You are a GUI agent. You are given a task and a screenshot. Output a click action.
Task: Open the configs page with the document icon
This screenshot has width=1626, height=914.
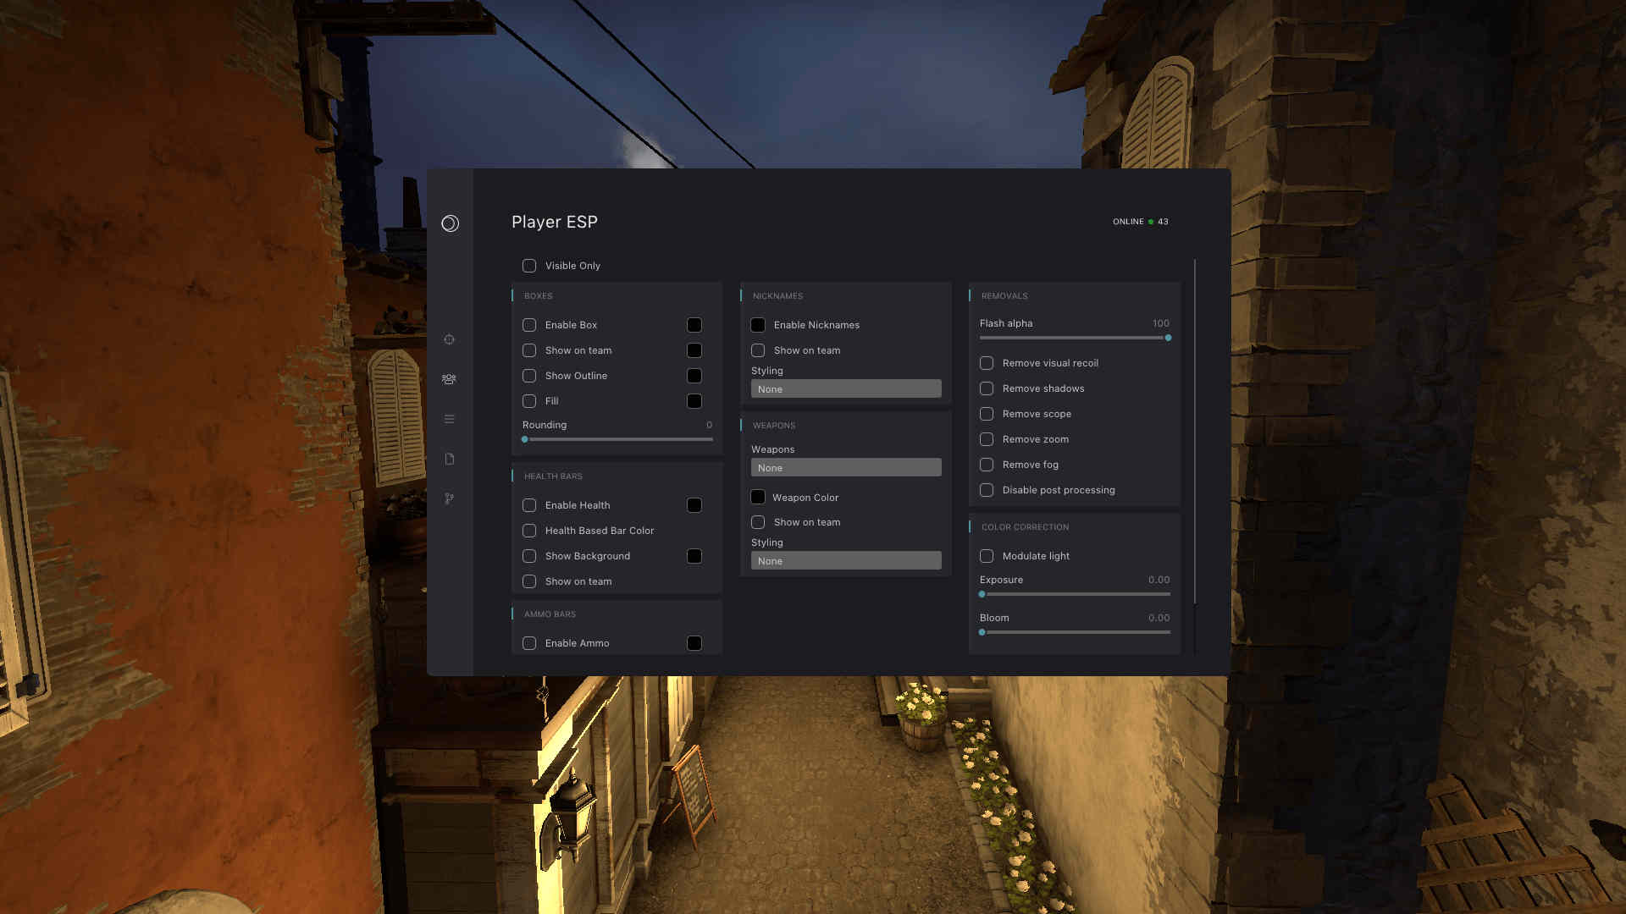pyautogui.click(x=450, y=459)
